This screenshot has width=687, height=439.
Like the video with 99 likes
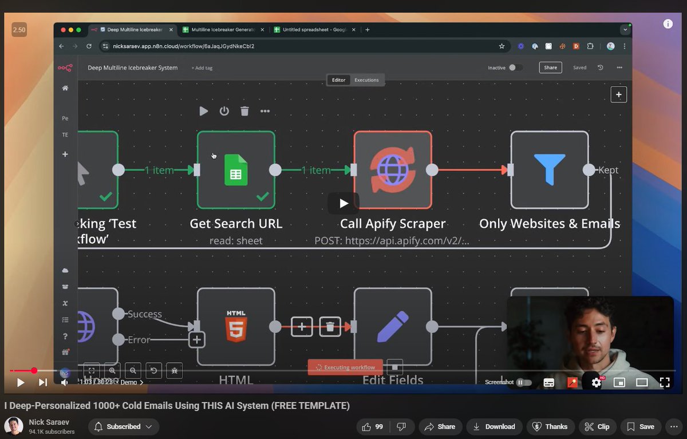pos(373,427)
